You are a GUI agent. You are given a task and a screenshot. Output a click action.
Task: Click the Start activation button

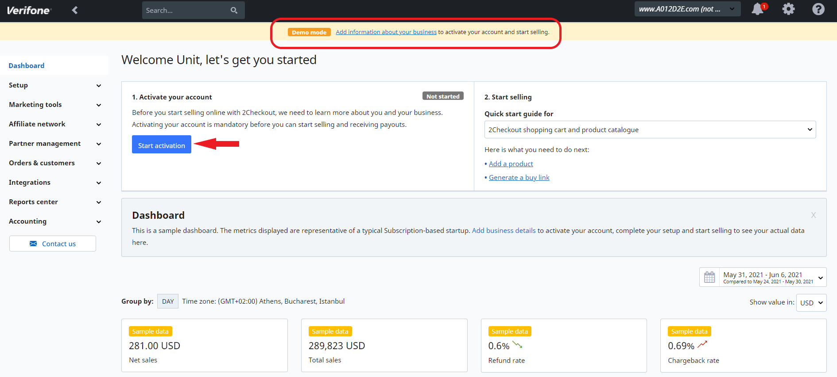click(x=162, y=145)
